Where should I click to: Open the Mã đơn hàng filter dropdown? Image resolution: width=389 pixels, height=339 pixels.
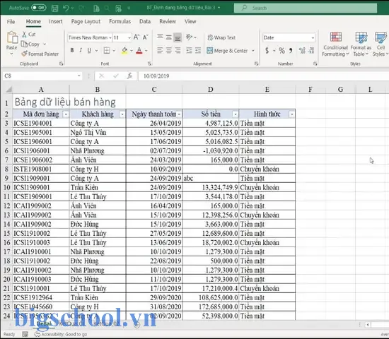66,114
